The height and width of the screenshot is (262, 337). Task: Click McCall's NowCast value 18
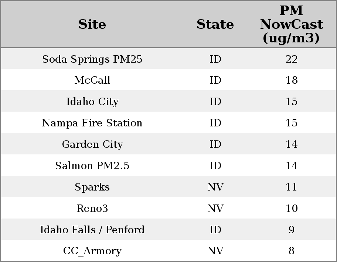point(291,80)
